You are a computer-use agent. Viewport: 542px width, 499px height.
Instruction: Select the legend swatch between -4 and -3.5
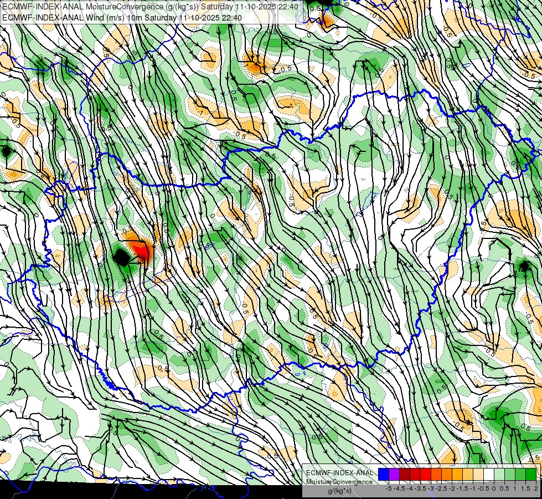coord(415,475)
